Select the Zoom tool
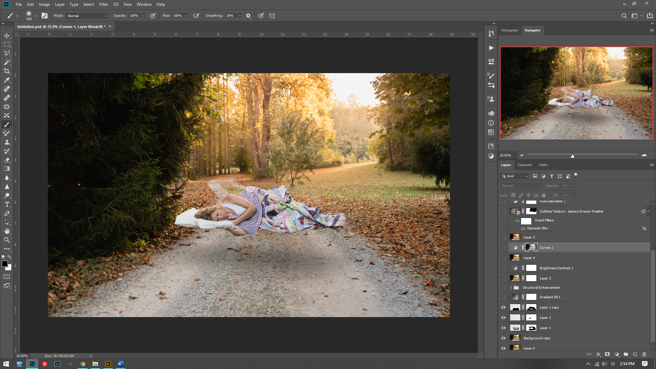The width and height of the screenshot is (656, 369). point(7,240)
